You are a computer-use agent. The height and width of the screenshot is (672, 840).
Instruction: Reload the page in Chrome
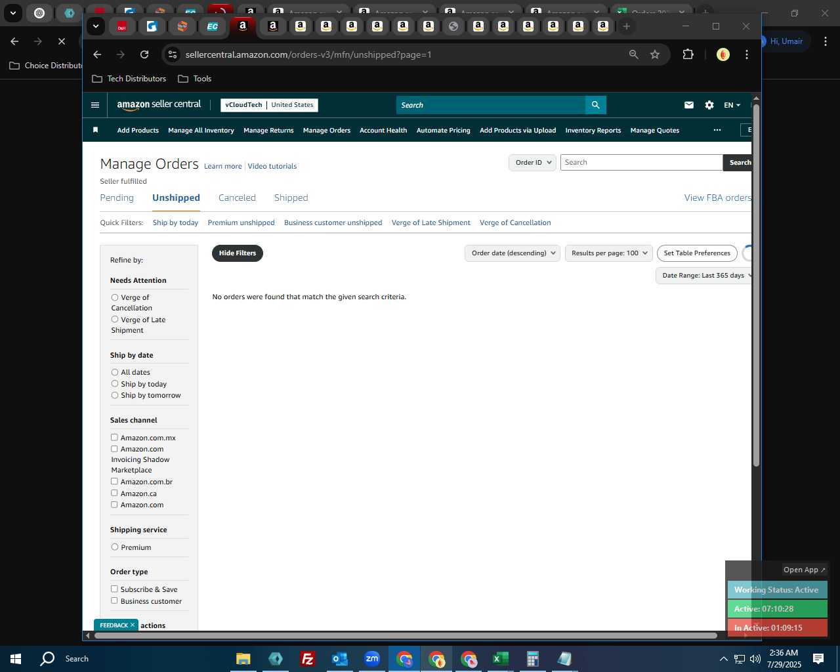(x=144, y=54)
